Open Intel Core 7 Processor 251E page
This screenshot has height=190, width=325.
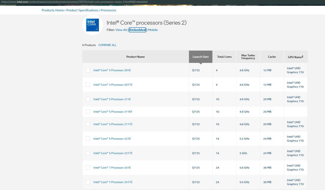click(112, 168)
